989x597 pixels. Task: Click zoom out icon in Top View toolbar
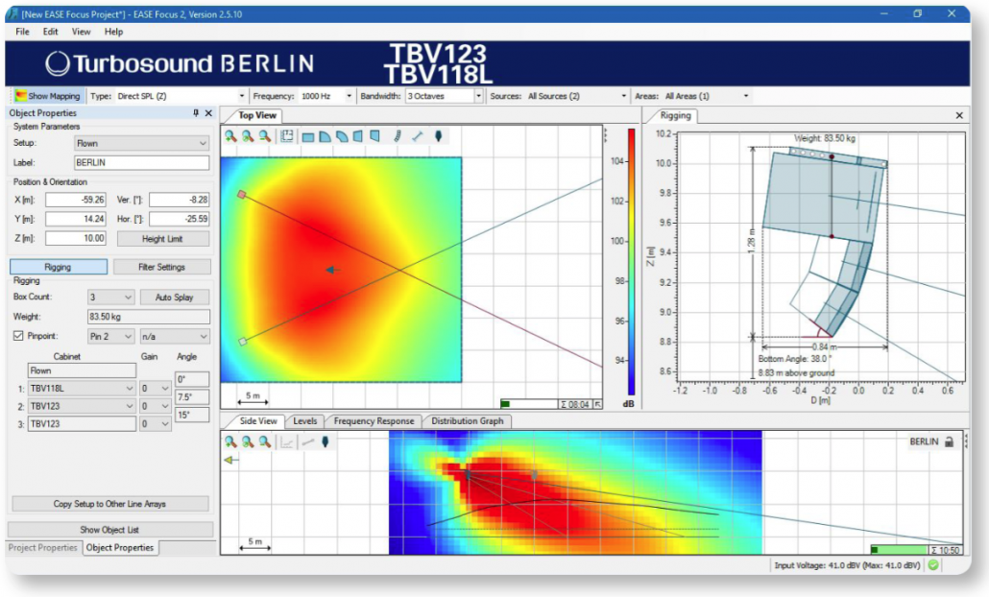pos(265,136)
